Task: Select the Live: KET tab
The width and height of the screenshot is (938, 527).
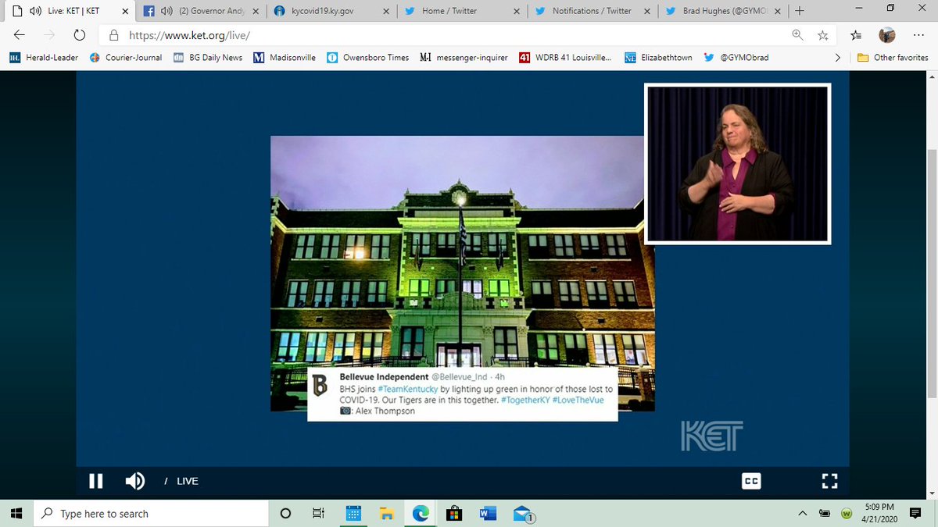Action: pos(69,11)
